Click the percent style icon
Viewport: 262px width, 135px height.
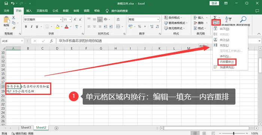[x=140, y=27]
